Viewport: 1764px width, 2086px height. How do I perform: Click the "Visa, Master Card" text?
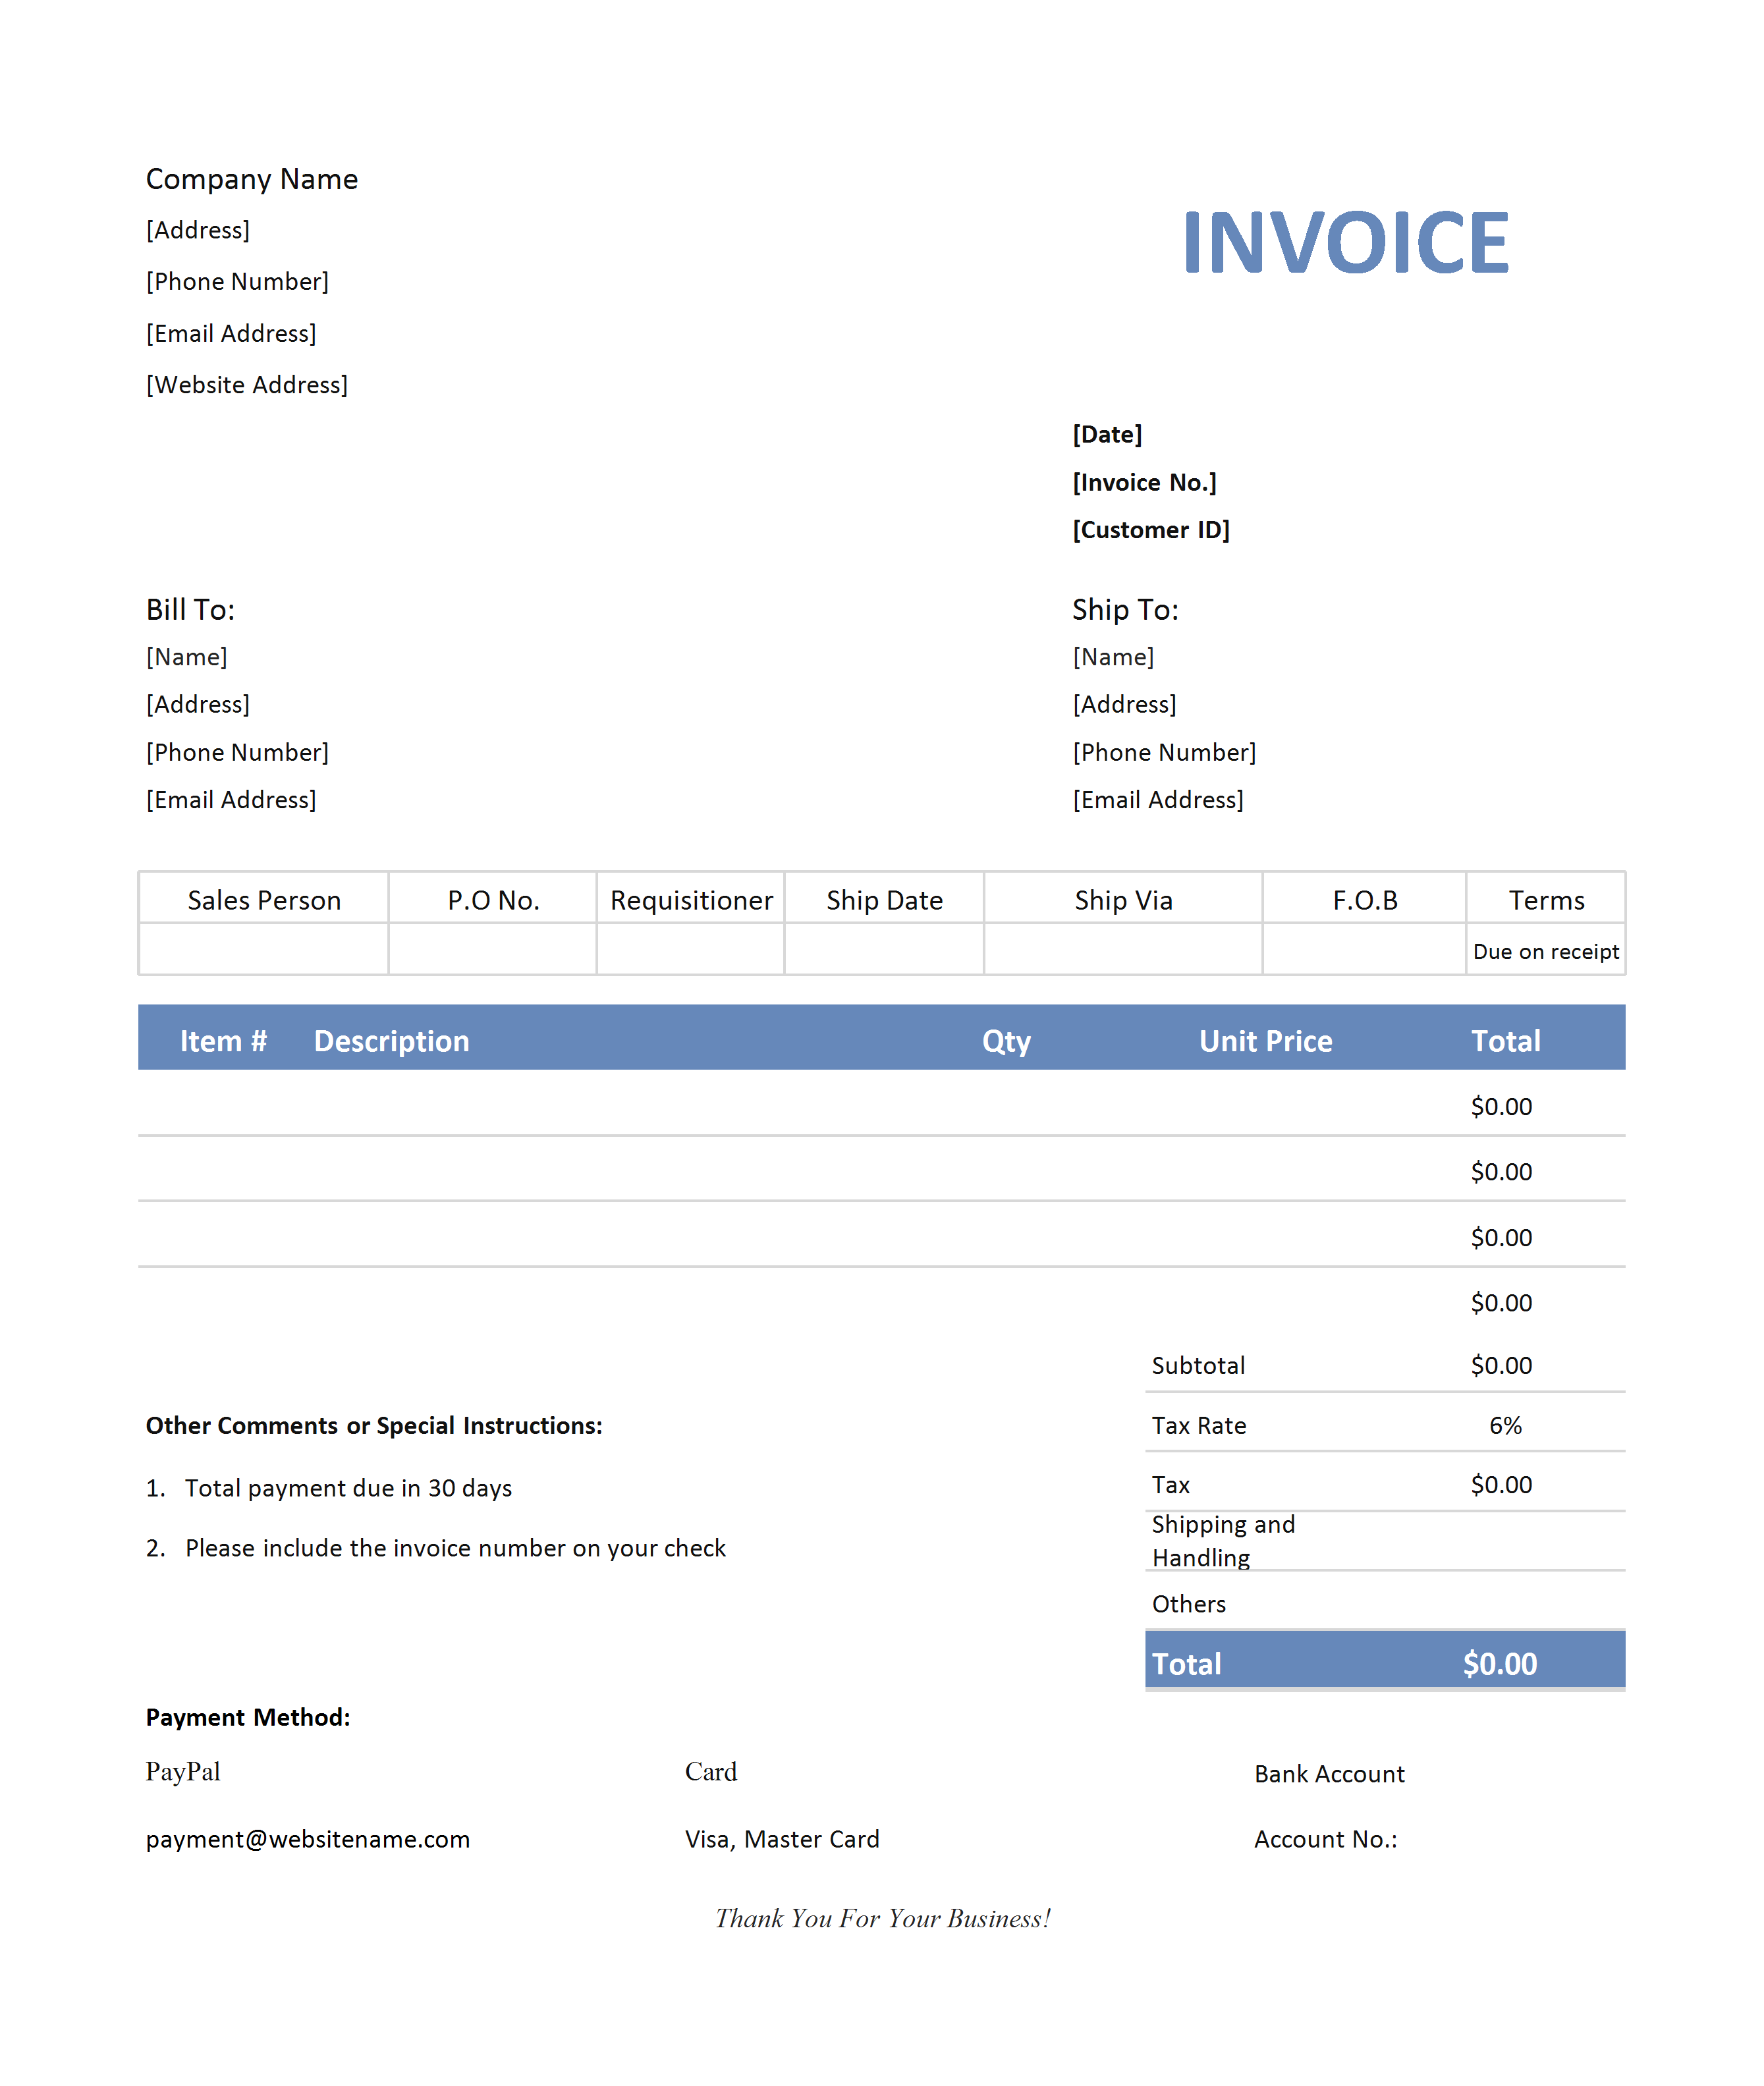tap(782, 1840)
